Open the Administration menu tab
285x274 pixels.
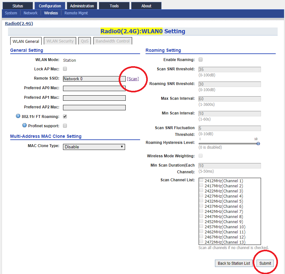[x=82, y=6]
